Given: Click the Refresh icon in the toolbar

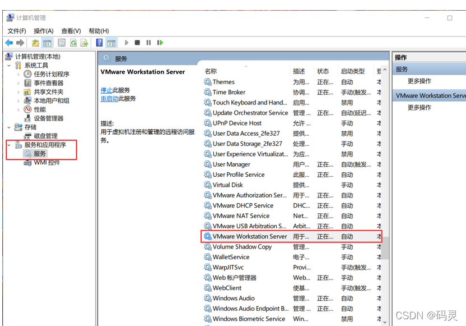Looking at the screenshot, I should pos(74,43).
